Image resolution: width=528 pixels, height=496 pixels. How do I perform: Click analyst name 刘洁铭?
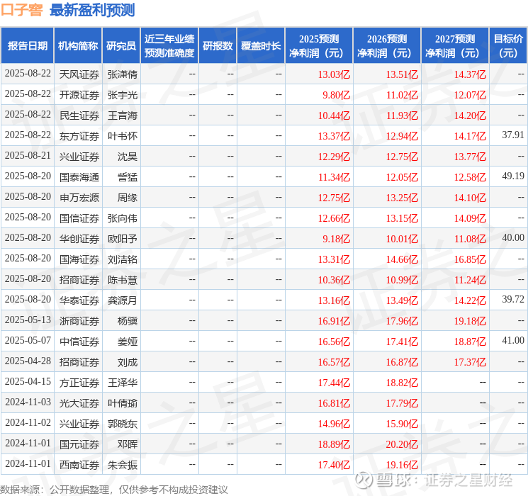(123, 259)
